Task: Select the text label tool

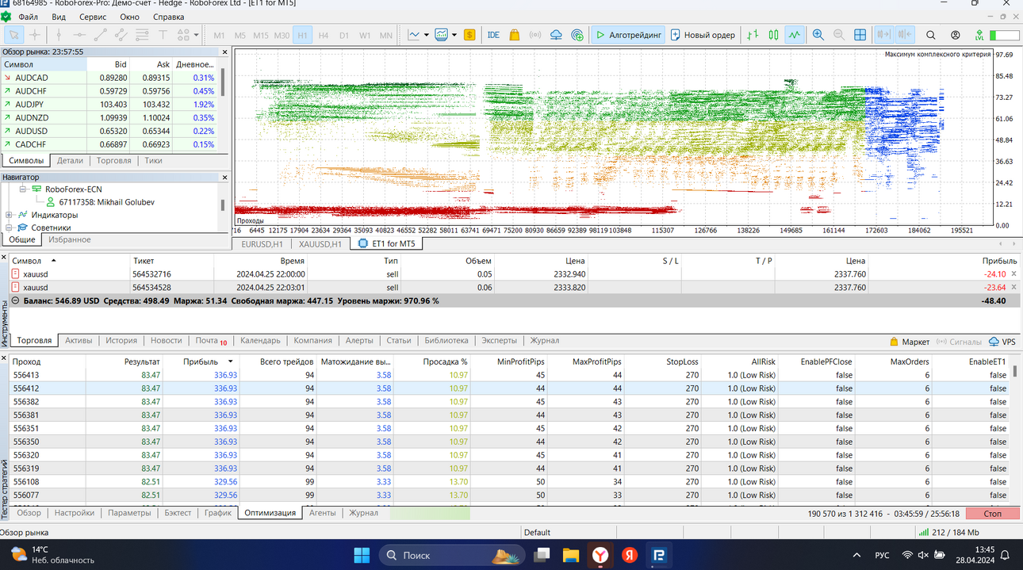Action: click(163, 35)
